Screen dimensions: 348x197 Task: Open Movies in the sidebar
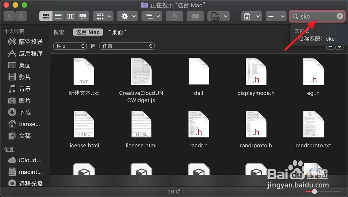coord(19,77)
